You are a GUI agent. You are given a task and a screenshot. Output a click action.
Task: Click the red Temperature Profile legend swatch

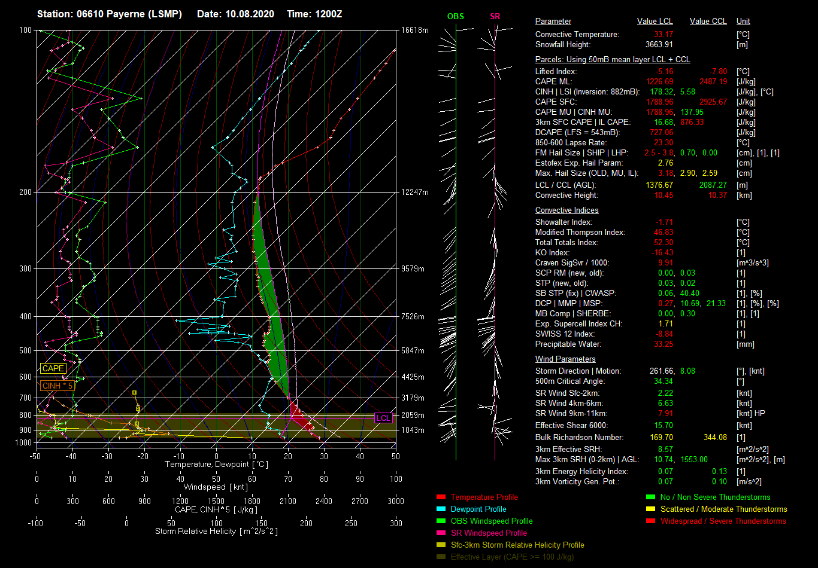441,497
